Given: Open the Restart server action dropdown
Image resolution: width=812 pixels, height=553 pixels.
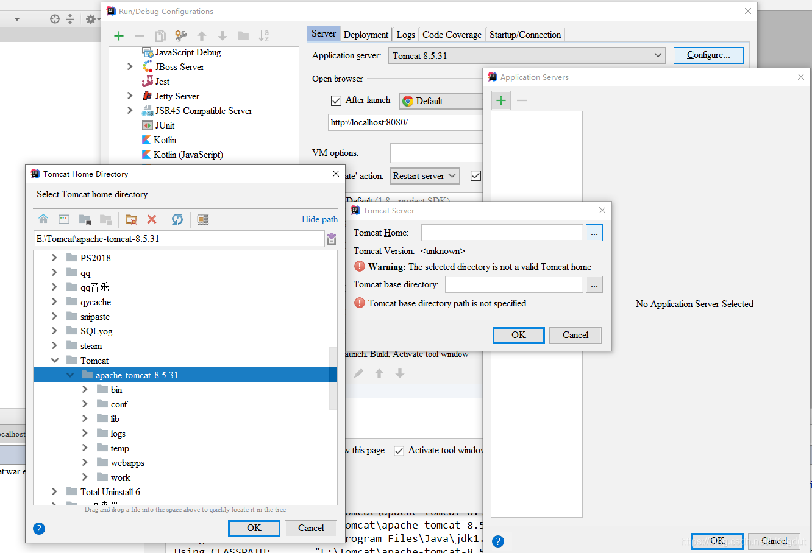Looking at the screenshot, I should [x=425, y=176].
